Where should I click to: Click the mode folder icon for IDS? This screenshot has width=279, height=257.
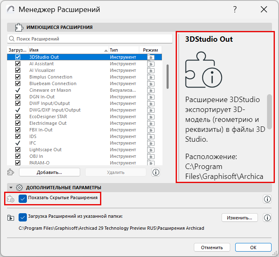tap(151, 136)
